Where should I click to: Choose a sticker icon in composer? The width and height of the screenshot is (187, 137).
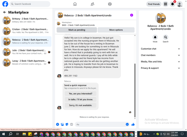pyautogui.click(x=67, y=124)
